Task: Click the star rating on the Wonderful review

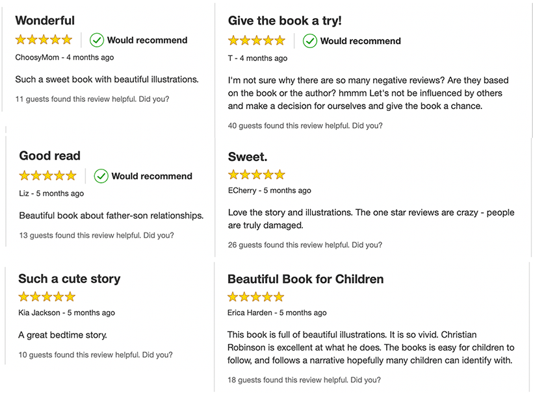Action: click(x=44, y=40)
